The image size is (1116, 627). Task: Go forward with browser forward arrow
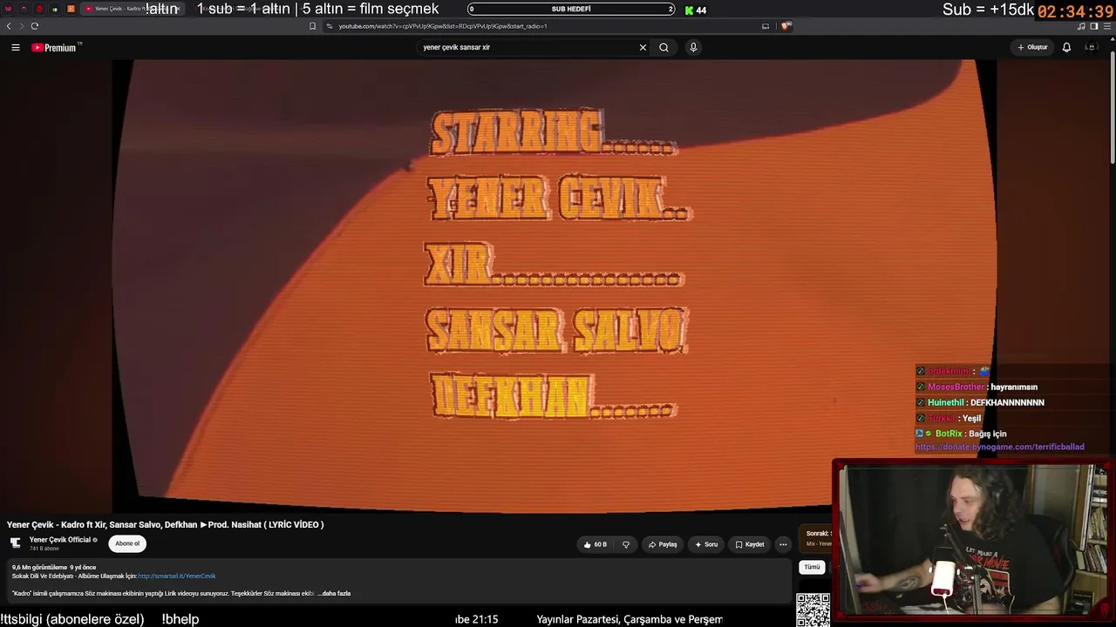click(22, 26)
